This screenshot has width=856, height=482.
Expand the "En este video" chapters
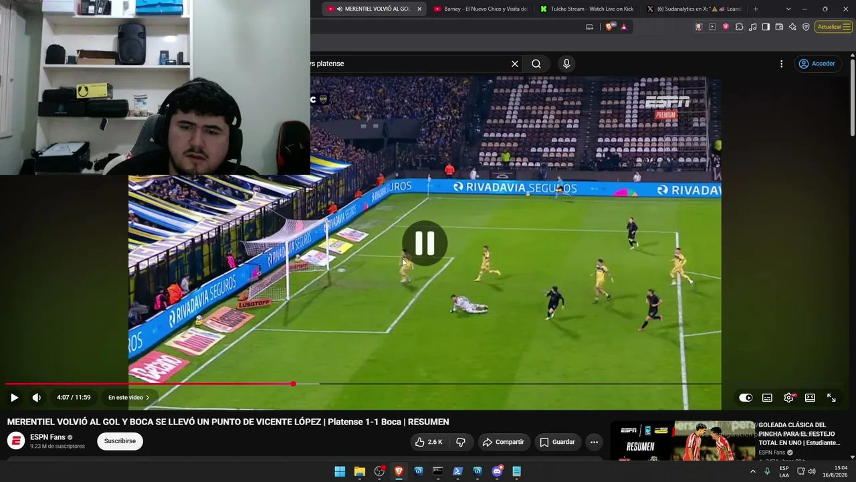[x=129, y=398]
